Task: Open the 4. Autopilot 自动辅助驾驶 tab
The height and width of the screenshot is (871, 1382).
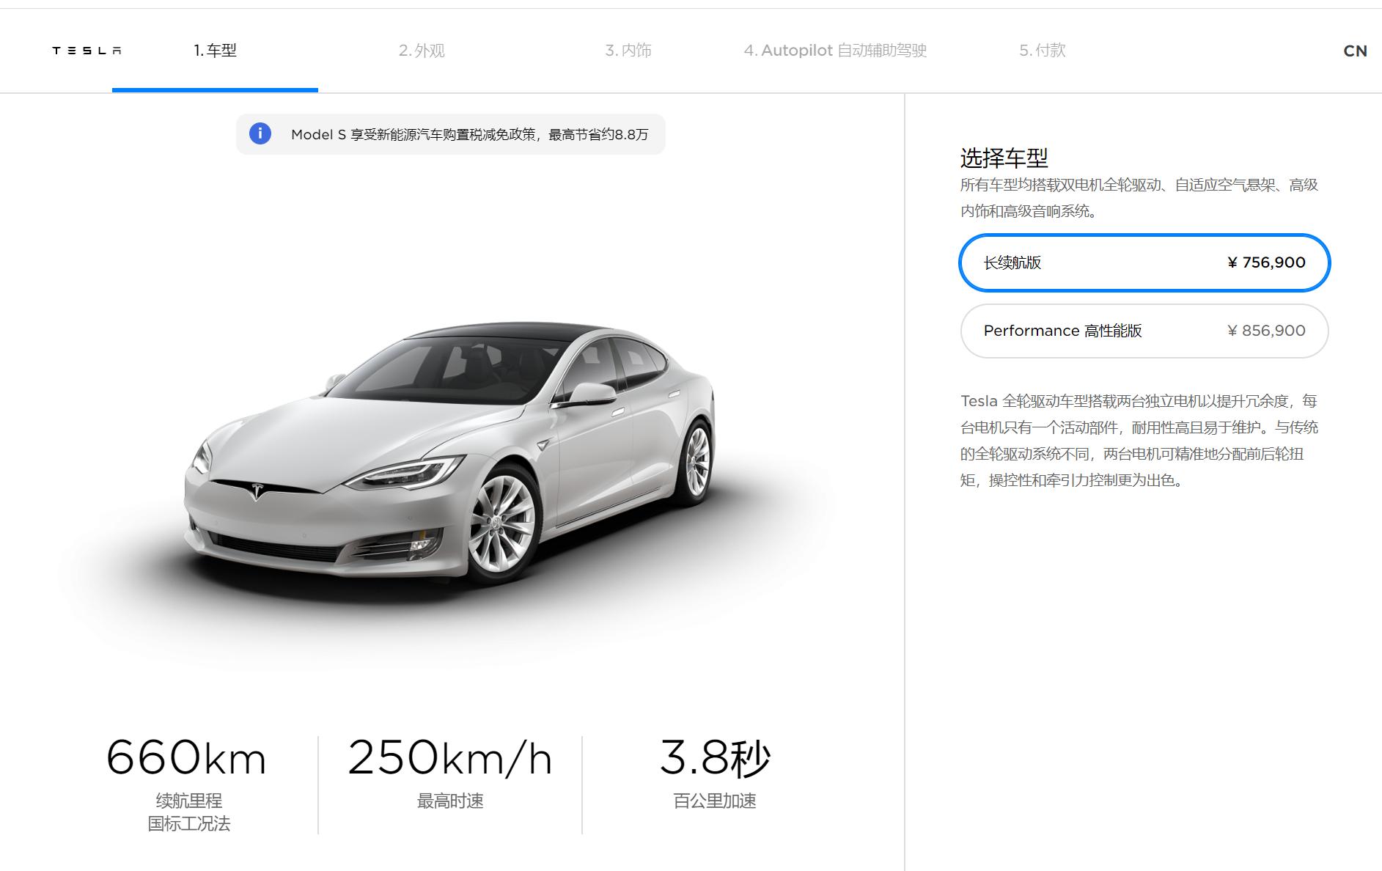Action: (x=835, y=50)
